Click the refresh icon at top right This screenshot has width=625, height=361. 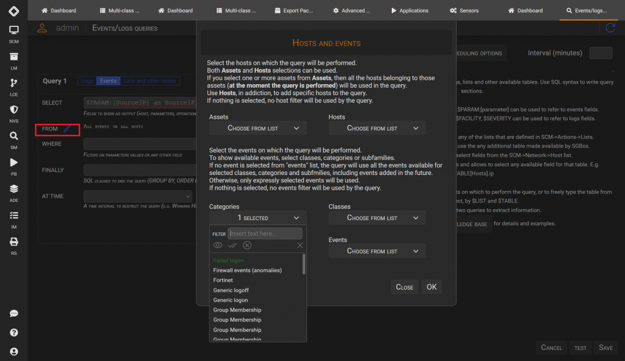tap(610, 28)
